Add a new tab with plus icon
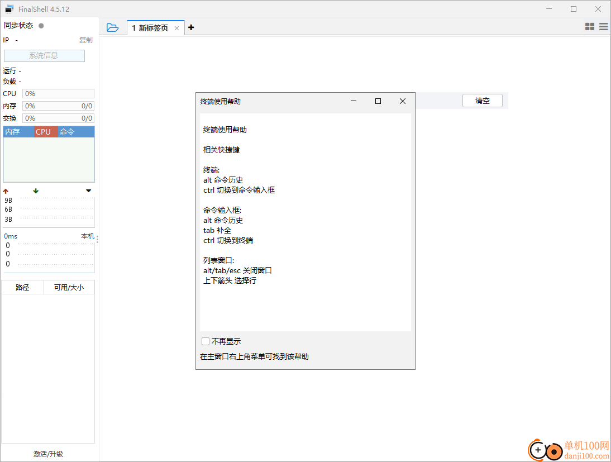Image resolution: width=611 pixels, height=462 pixels. (191, 27)
